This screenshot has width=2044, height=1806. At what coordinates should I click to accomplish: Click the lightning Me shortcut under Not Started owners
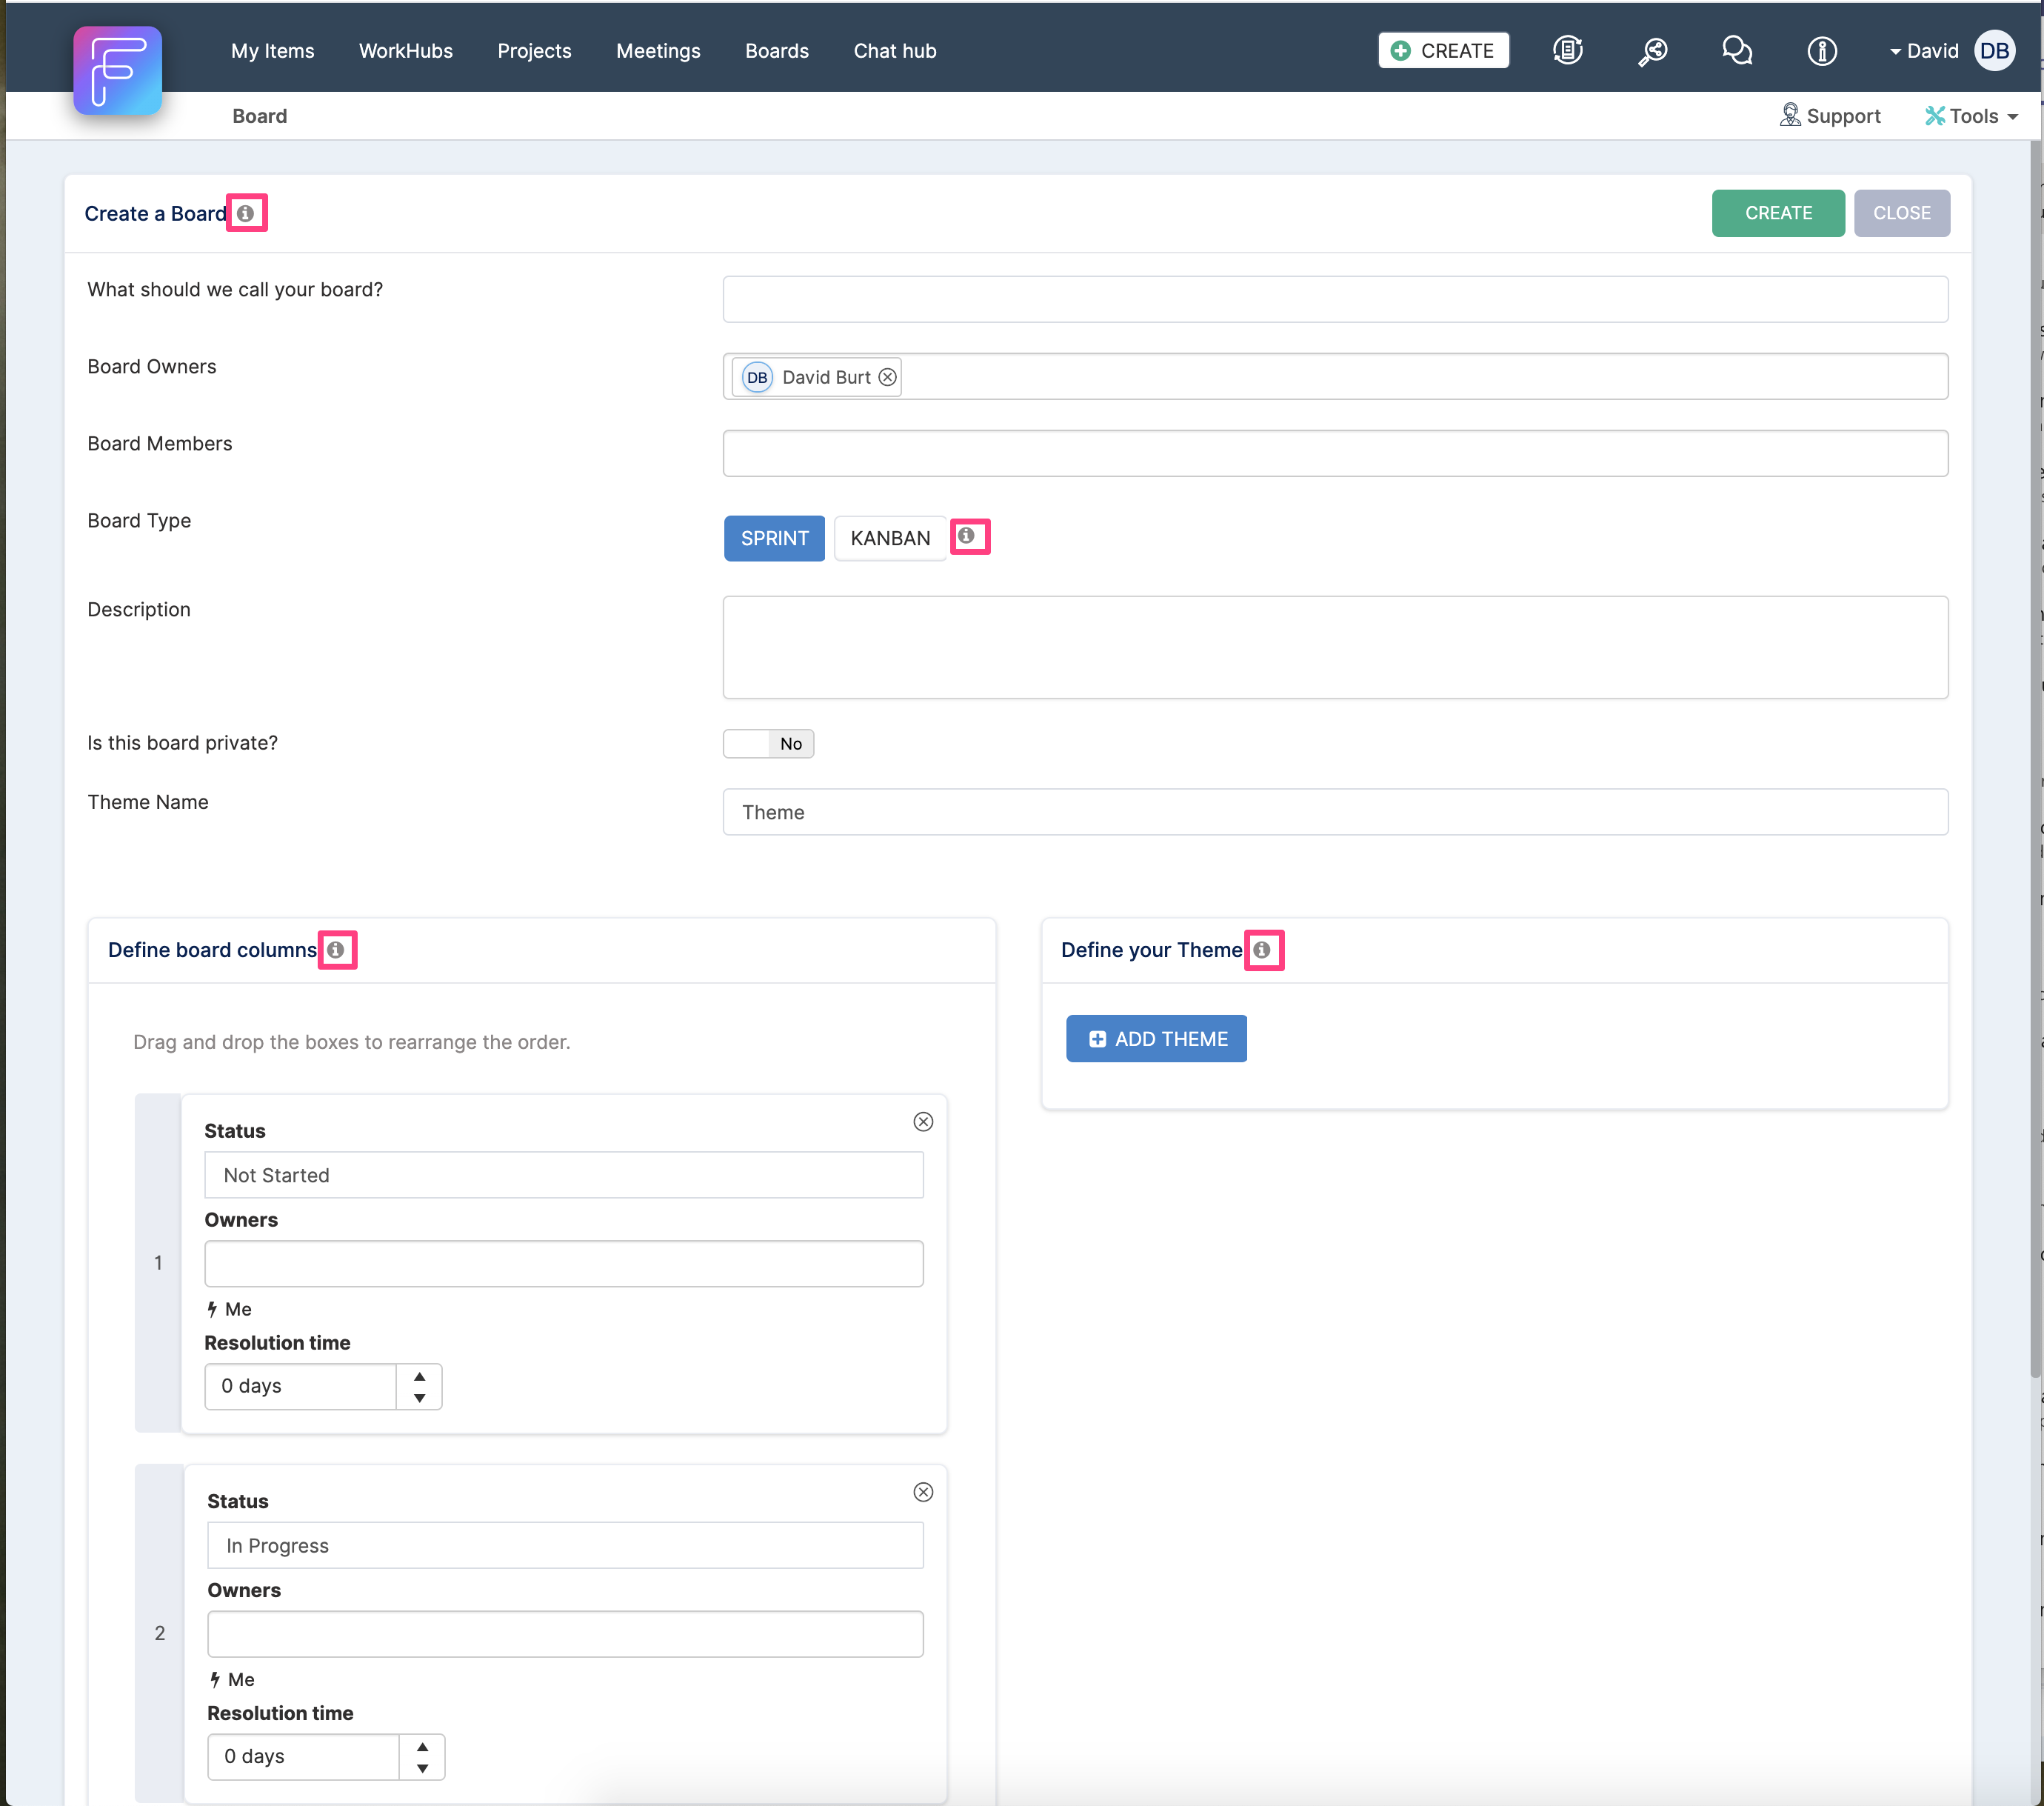pyautogui.click(x=229, y=1309)
